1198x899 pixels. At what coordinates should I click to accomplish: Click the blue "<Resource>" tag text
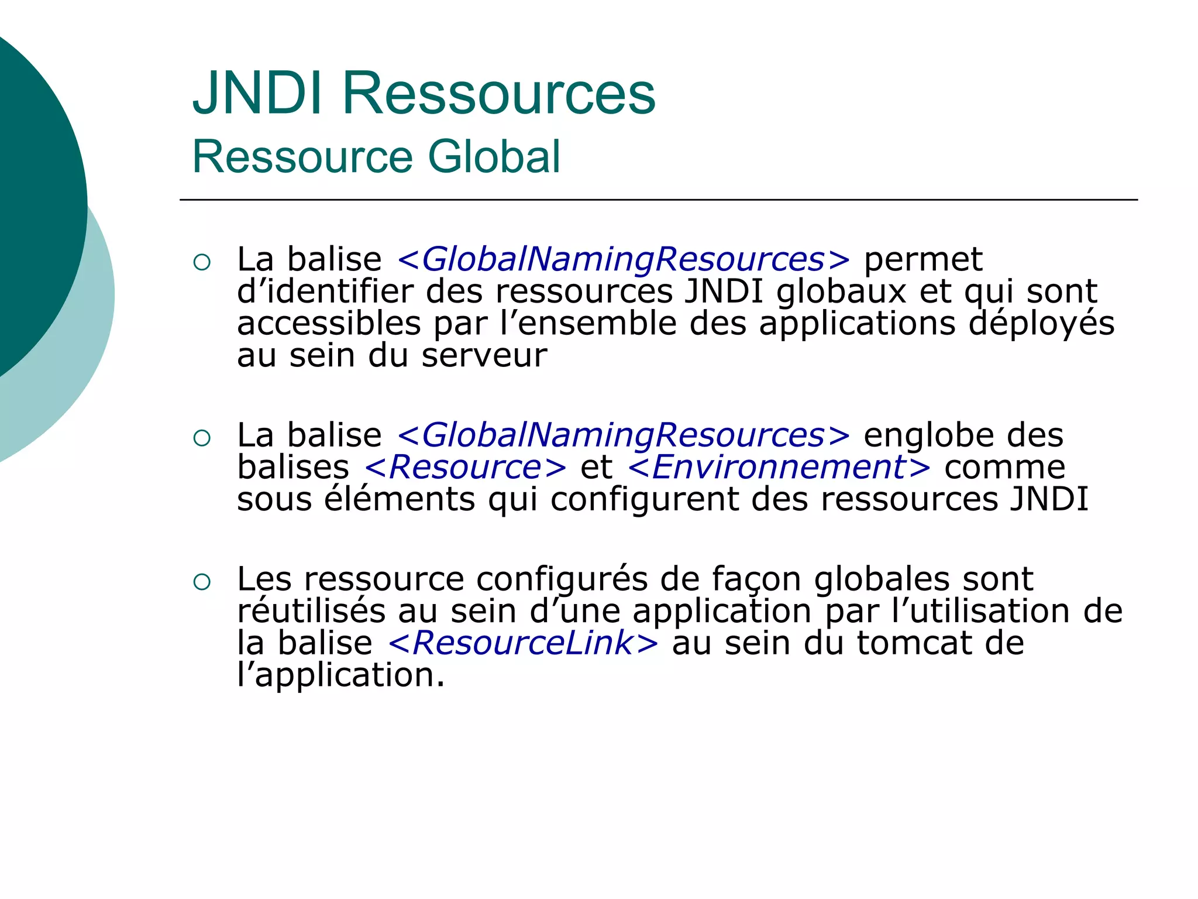[x=466, y=467]
